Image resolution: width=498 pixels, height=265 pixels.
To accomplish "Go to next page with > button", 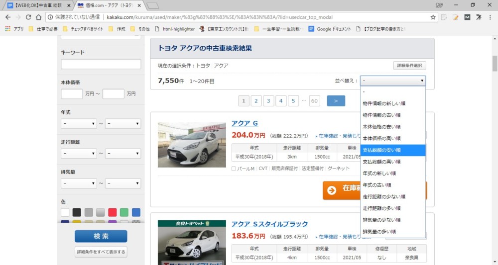I will [x=336, y=101].
